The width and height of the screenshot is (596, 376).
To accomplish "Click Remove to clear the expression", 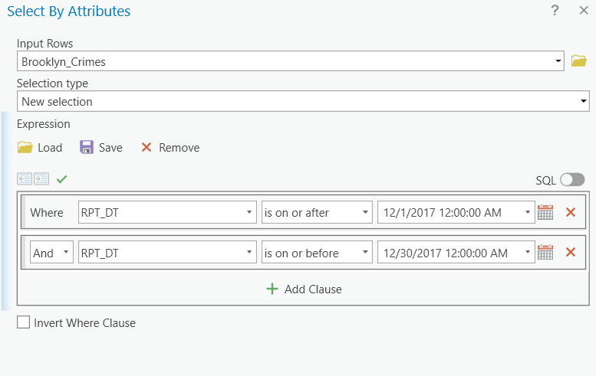I will pos(170,148).
